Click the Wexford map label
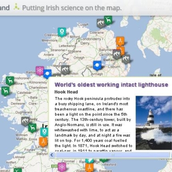Viewport: 172px width, 172px height. coord(110,165)
